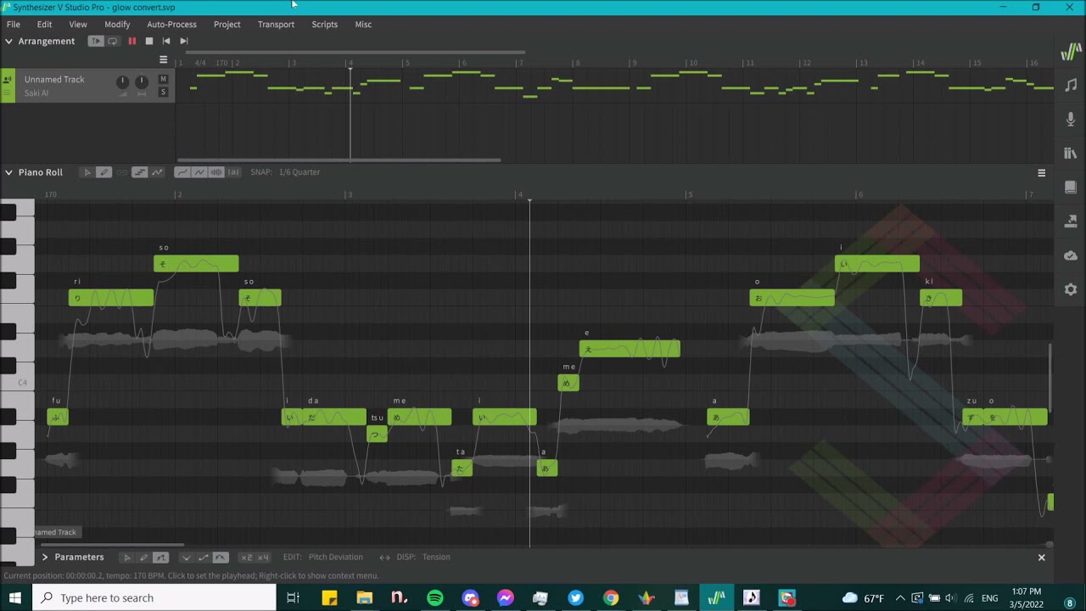This screenshot has height=611, width=1086.
Task: Open the View menu
Action: coord(78,25)
